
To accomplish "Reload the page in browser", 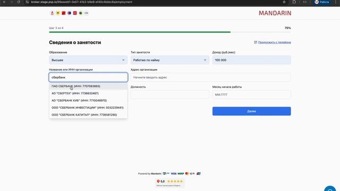I will coord(19,2).
